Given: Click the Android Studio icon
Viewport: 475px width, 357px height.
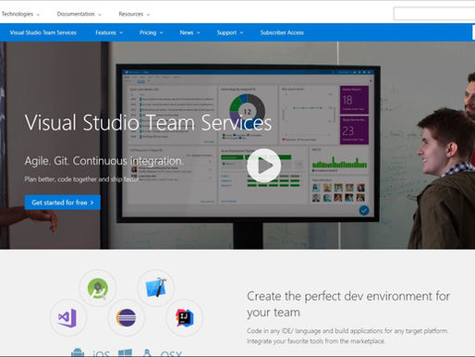Looking at the screenshot, I should click(98, 289).
